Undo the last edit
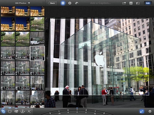 [x=76, y=3]
